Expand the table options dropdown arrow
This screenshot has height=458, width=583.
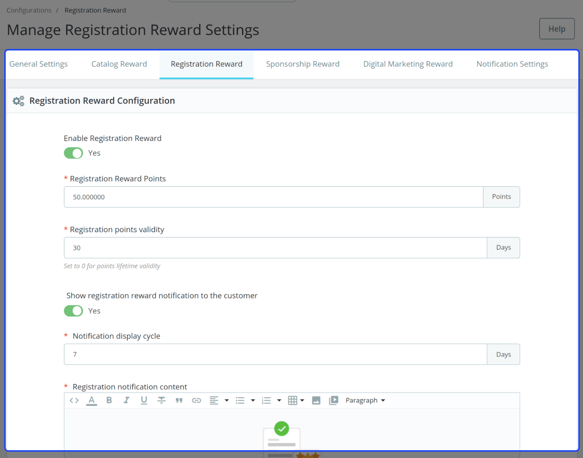tap(302, 400)
